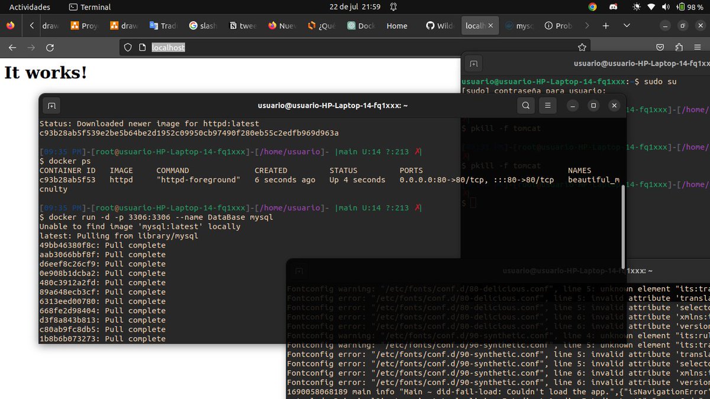Reload the localhost page
Screen dimensions: 710x399
(x=50, y=47)
